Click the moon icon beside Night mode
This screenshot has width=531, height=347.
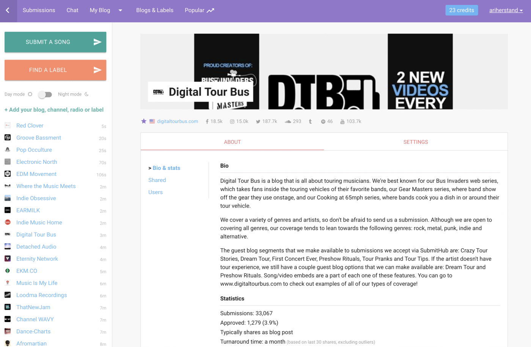(x=86, y=94)
